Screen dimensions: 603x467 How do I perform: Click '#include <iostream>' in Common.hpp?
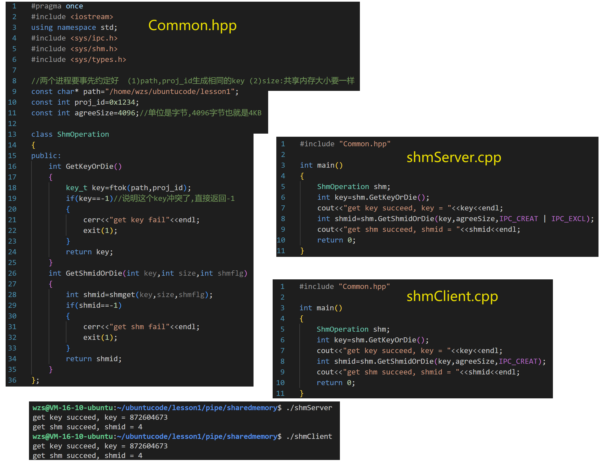pyautogui.click(x=72, y=17)
